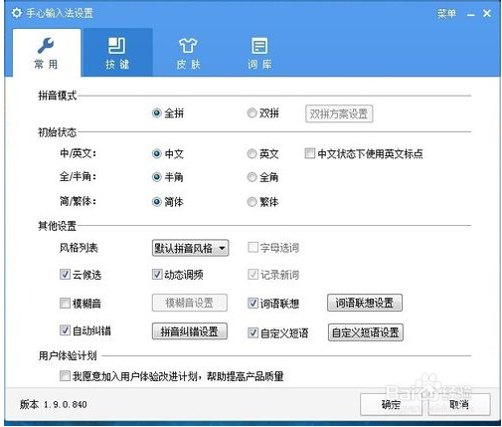Click the 双拼方案设置 button
This screenshot has width=502, height=427.
click(x=339, y=113)
